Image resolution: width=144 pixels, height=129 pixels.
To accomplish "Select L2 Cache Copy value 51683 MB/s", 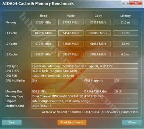I will tap(98, 44).
